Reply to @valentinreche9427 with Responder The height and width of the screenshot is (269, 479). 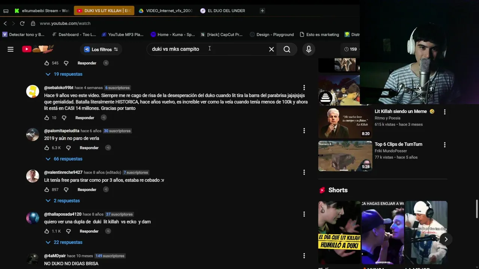(87, 190)
